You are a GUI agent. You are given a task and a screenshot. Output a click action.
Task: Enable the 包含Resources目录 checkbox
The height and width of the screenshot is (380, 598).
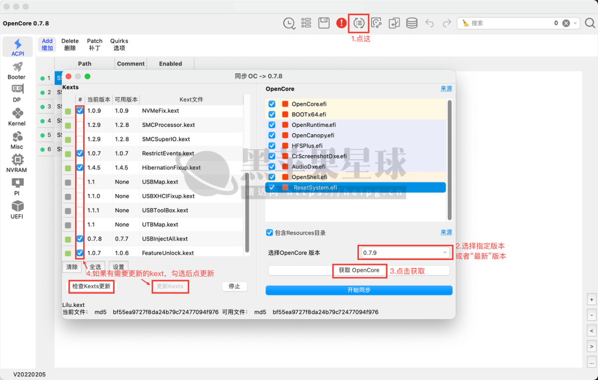pos(269,232)
